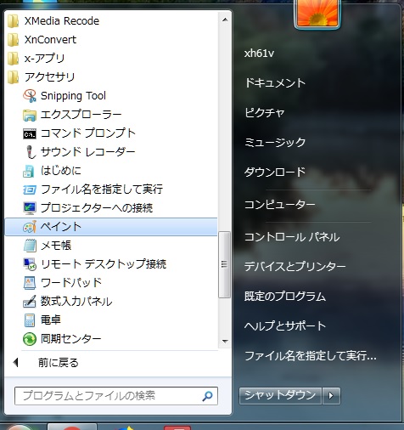Launch ペイント from the list
Image resolution: width=404 pixels, height=430 pixels.
[x=111, y=227]
